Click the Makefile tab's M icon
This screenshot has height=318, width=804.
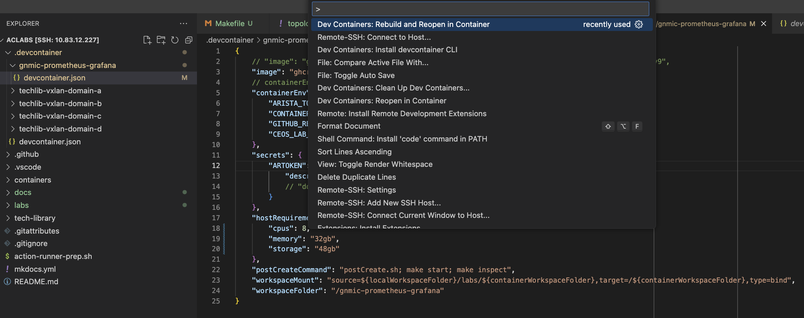pyautogui.click(x=208, y=23)
